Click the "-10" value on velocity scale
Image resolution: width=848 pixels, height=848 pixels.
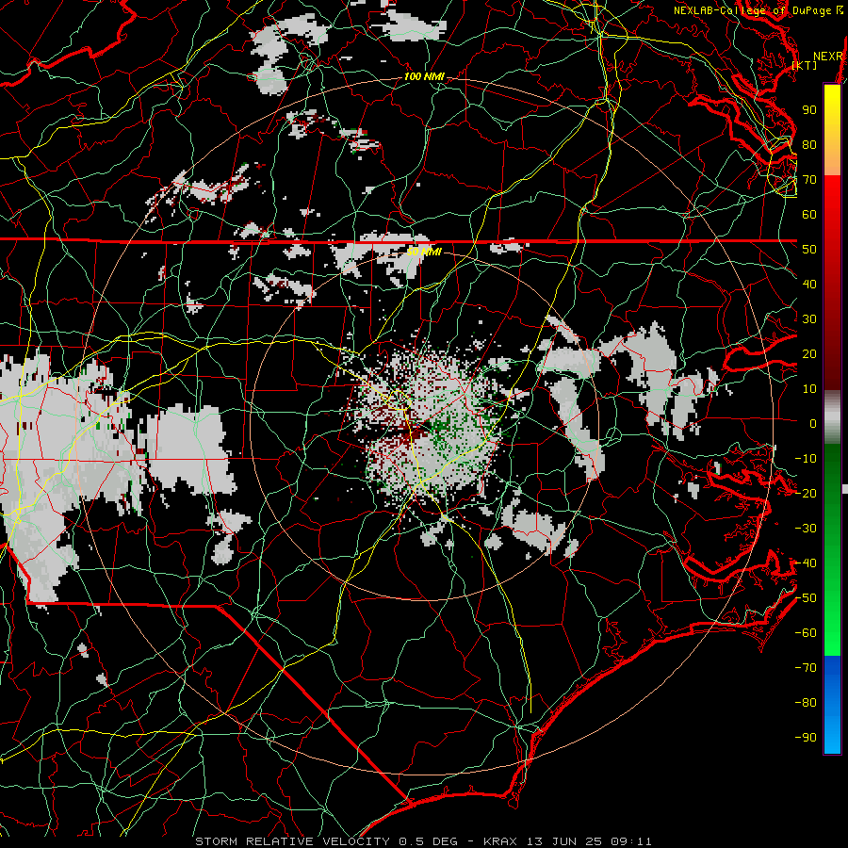tap(806, 459)
